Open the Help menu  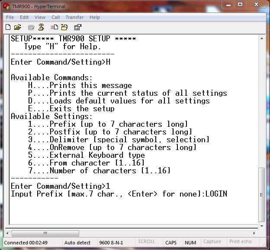click(x=94, y=17)
